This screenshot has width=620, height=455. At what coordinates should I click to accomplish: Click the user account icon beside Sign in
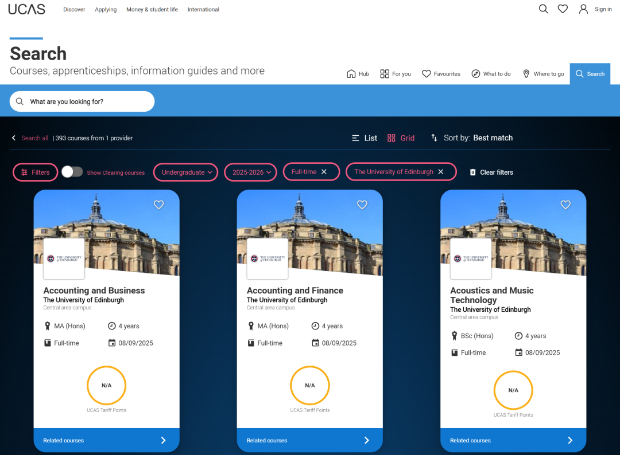pyautogui.click(x=583, y=9)
